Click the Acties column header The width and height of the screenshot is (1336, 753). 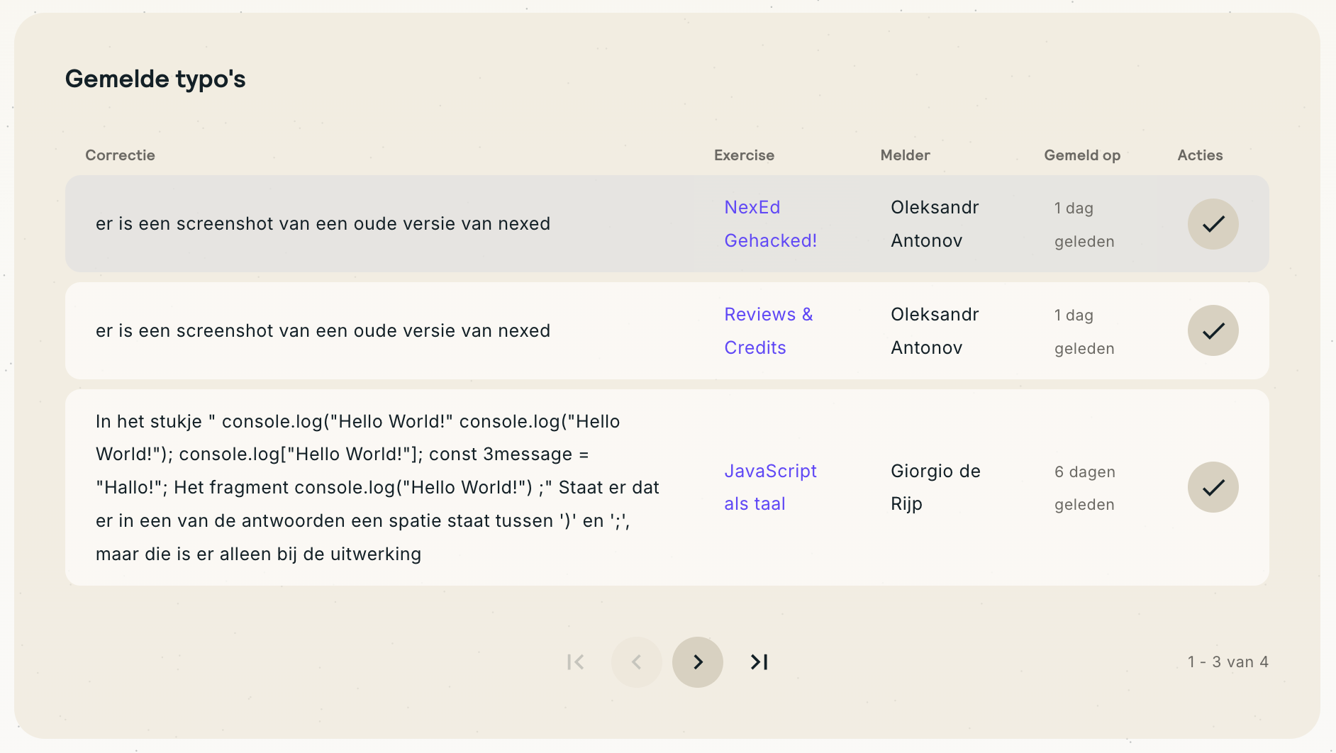pos(1200,155)
